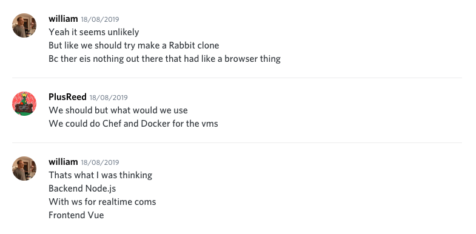Screen dimensions: 476x234
Task: Click message 'Thats what I was thinking'
Action: tap(100, 175)
